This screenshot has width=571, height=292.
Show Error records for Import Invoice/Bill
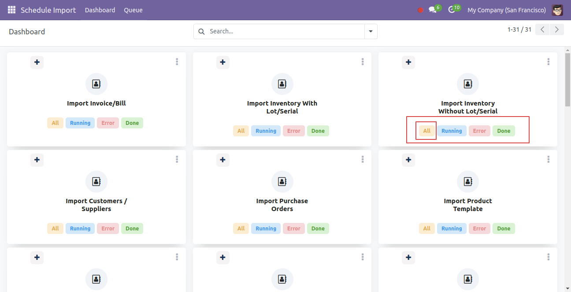click(x=108, y=123)
